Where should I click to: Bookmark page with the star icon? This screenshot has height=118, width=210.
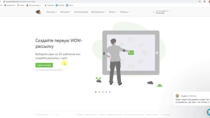click(x=200, y=2)
